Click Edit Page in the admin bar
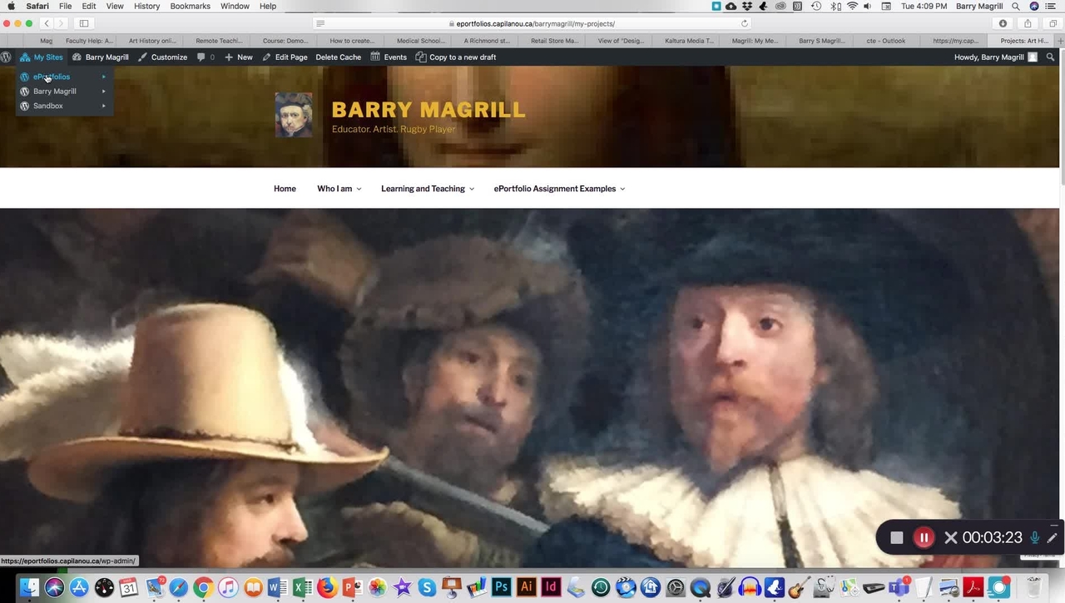 pos(285,57)
